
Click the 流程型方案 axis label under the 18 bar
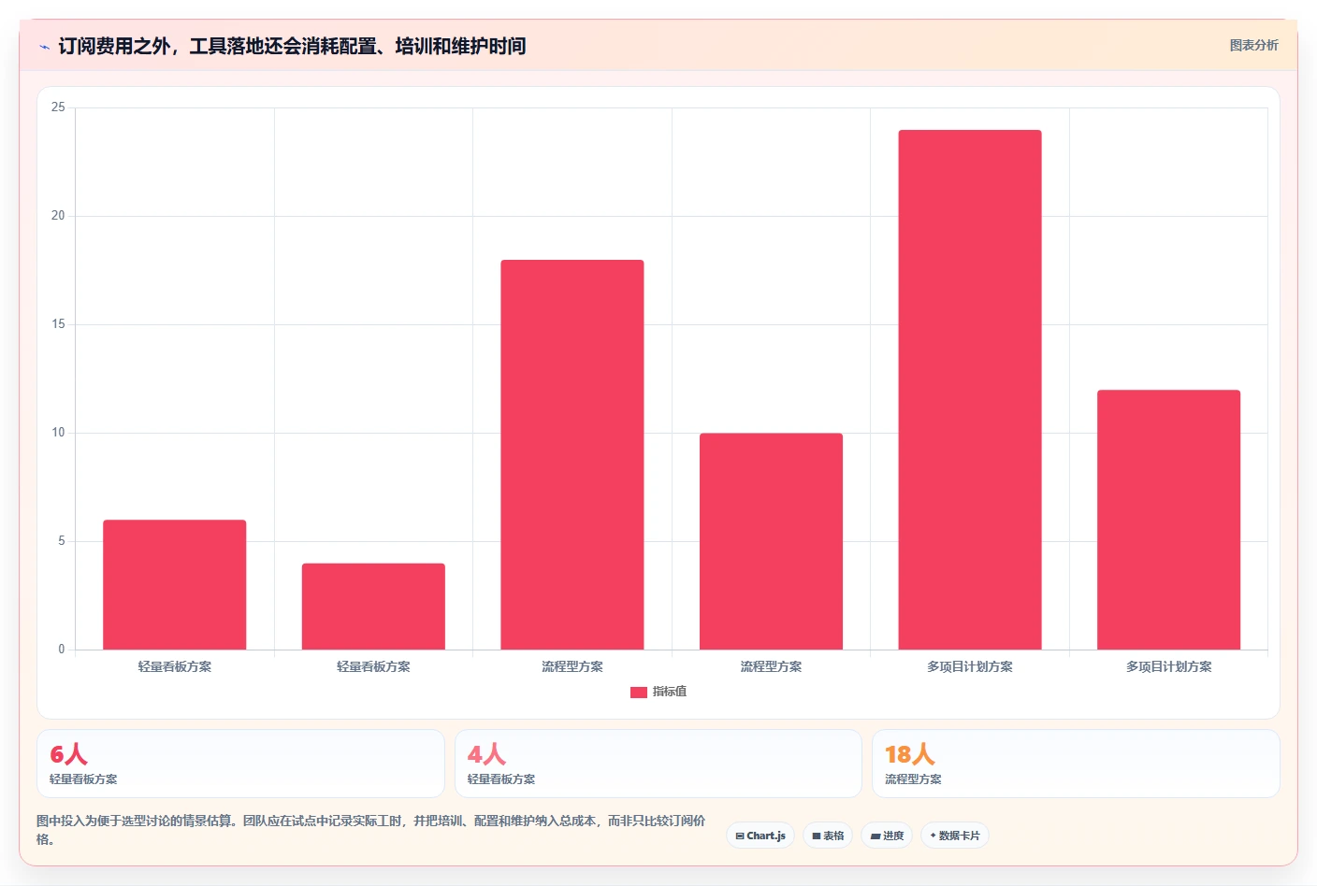tap(572, 666)
